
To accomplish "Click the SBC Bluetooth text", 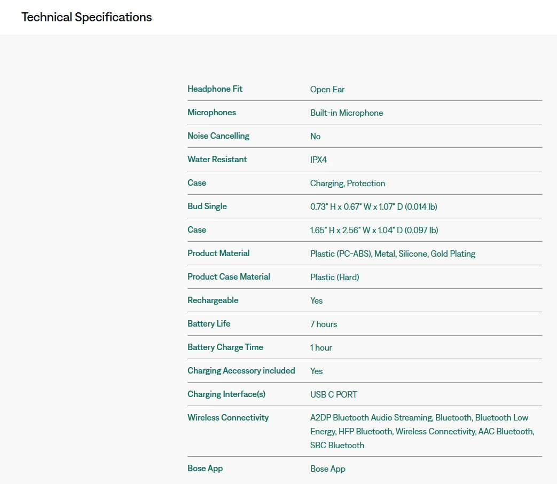I will pyautogui.click(x=337, y=446).
